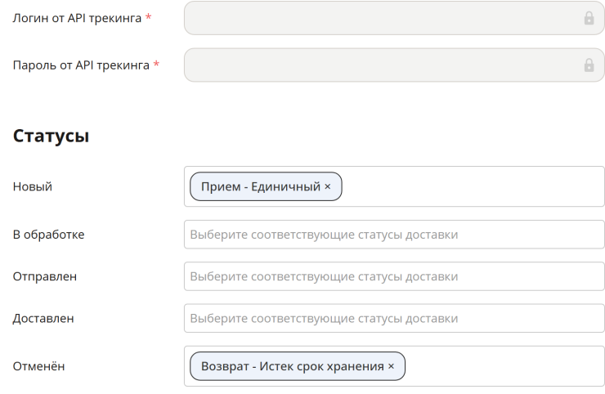This screenshot has width=605, height=394.
Task: Click the 'Отправлен' status label
Action: (45, 276)
